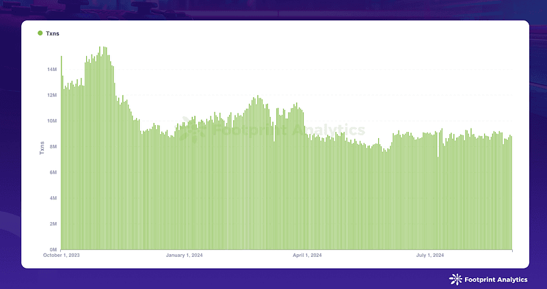Screen dimensions: 547x289
Task: Select the July 1, 2024 axis label
Action: point(430,256)
